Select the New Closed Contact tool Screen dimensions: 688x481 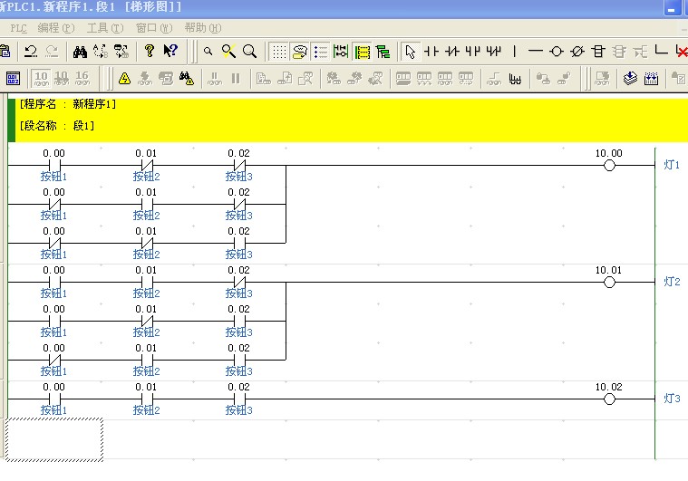click(452, 52)
